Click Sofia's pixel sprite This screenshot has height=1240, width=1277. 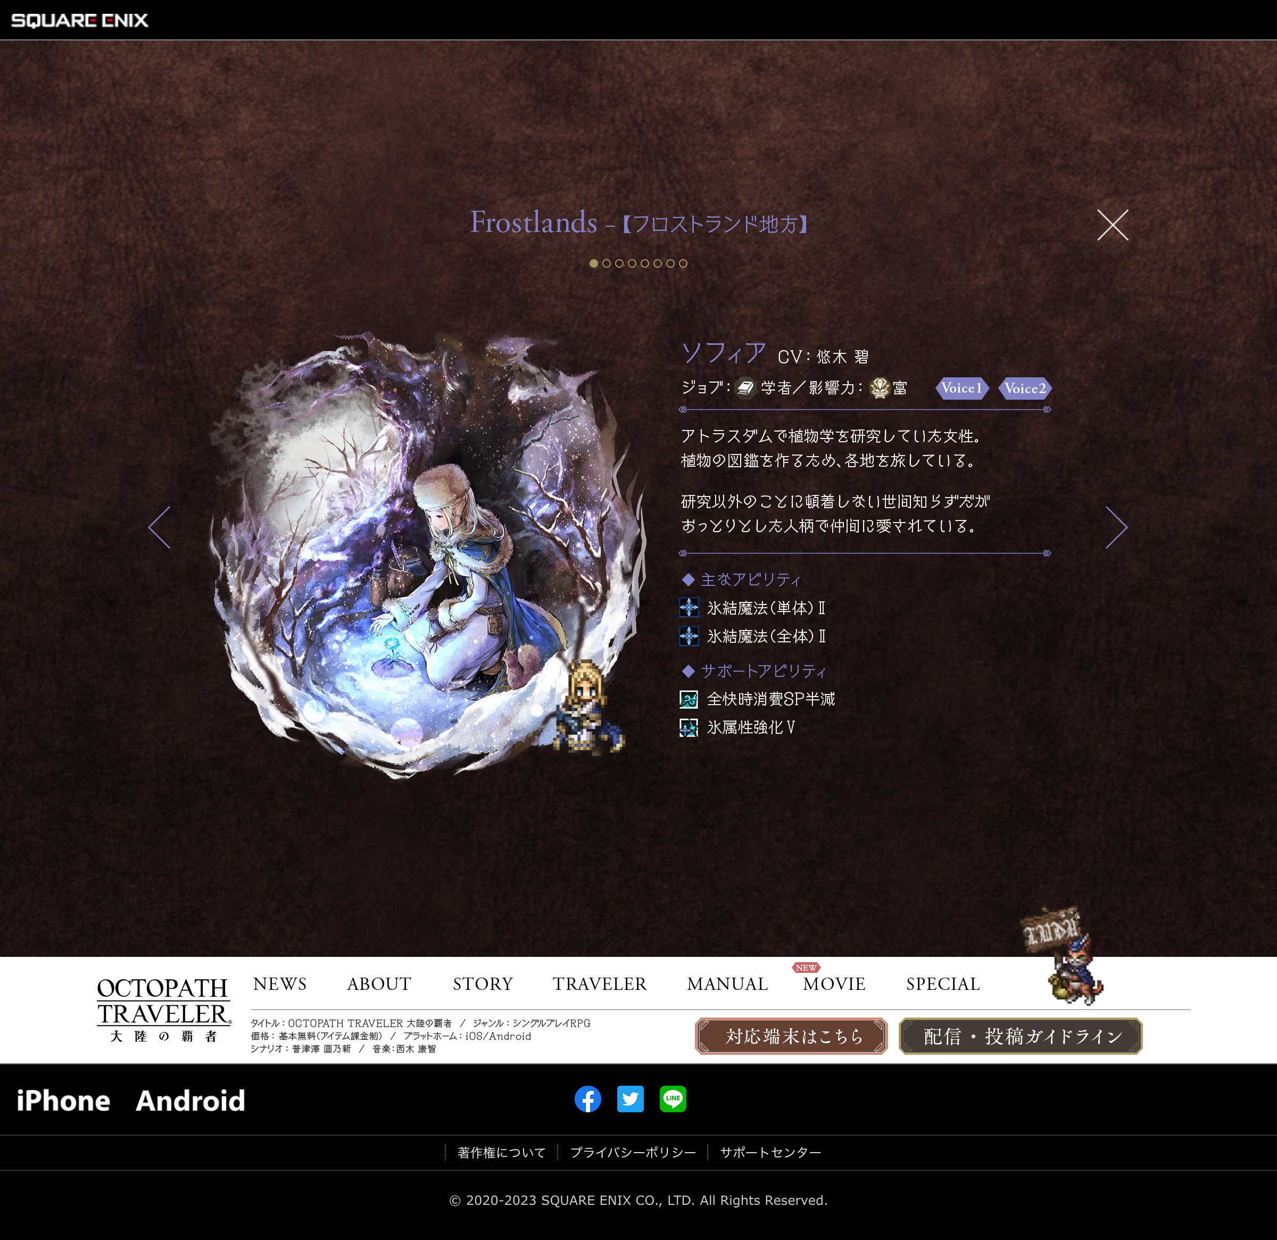click(587, 709)
